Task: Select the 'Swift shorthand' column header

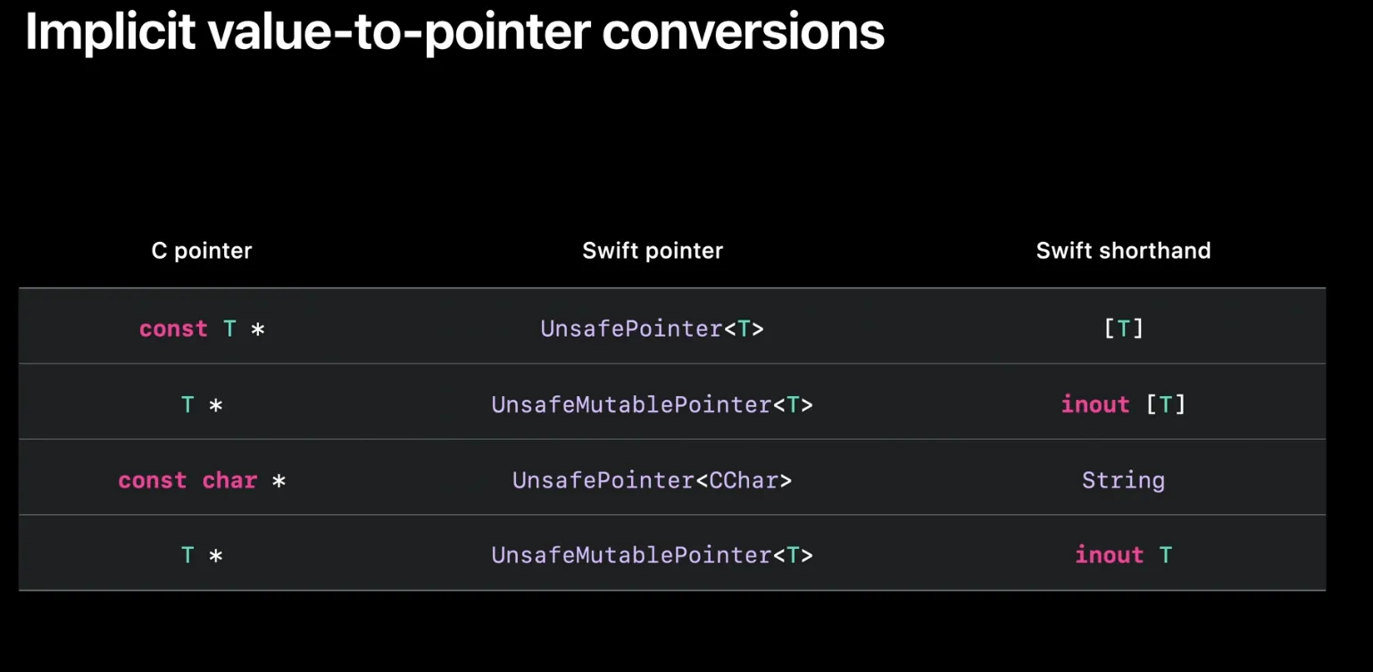Action: pos(1123,251)
